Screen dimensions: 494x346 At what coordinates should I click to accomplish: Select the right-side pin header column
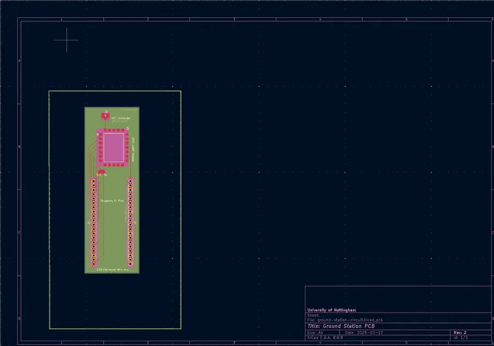point(131,223)
